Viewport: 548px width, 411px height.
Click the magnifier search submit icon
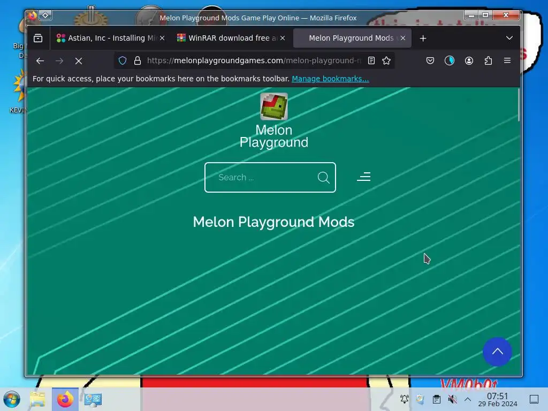tap(323, 177)
